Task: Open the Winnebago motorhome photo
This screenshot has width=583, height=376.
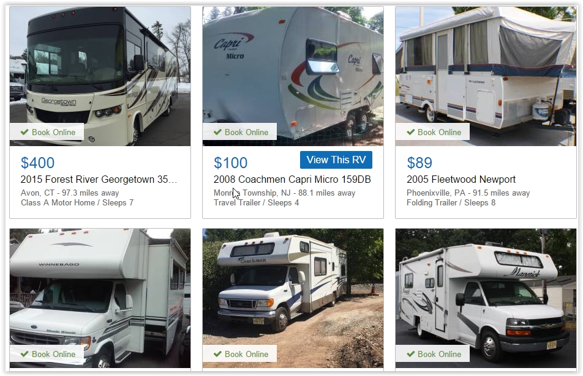Action: pyautogui.click(x=100, y=298)
